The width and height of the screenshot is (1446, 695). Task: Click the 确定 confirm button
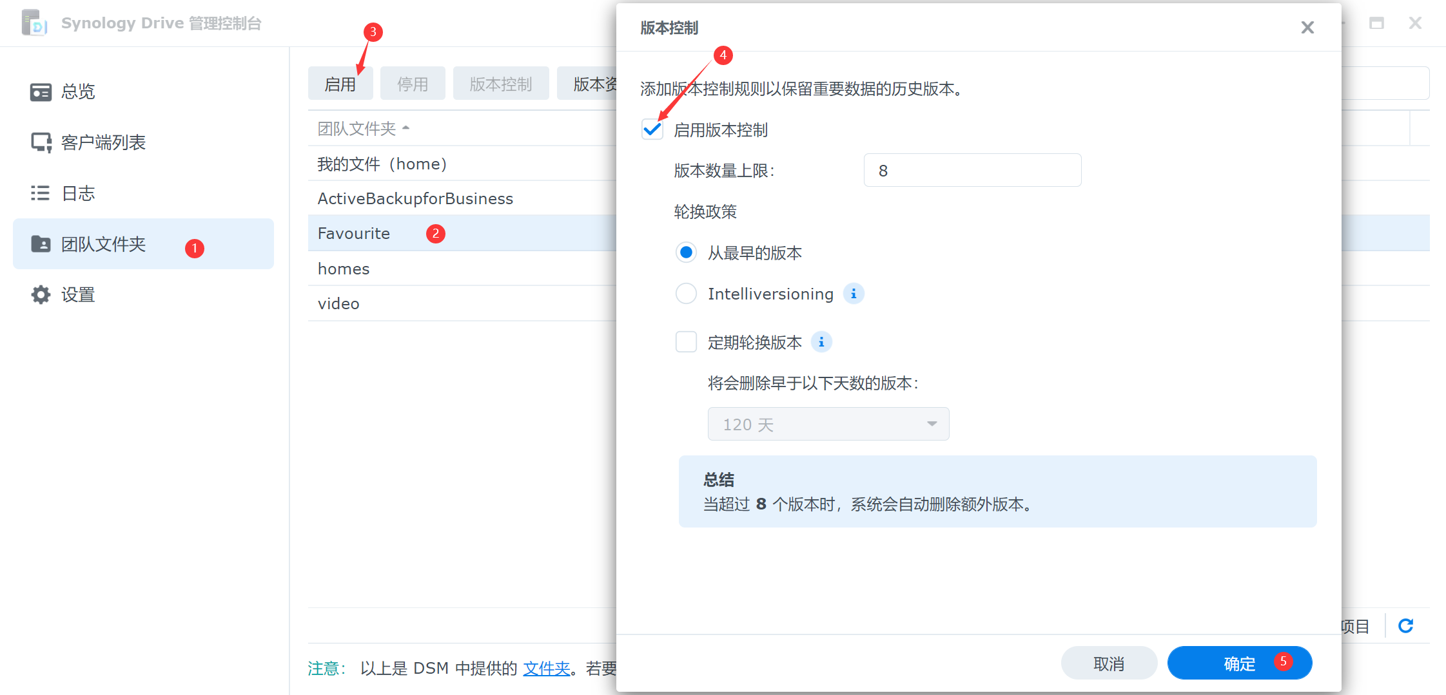pos(1239,663)
